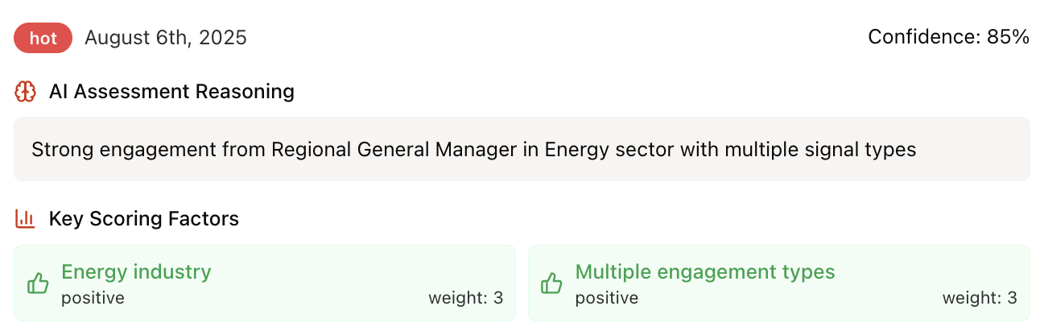Image resolution: width=1040 pixels, height=335 pixels.
Task: Click the bar chart icon by Key Scoring Factors
Action: (x=26, y=218)
